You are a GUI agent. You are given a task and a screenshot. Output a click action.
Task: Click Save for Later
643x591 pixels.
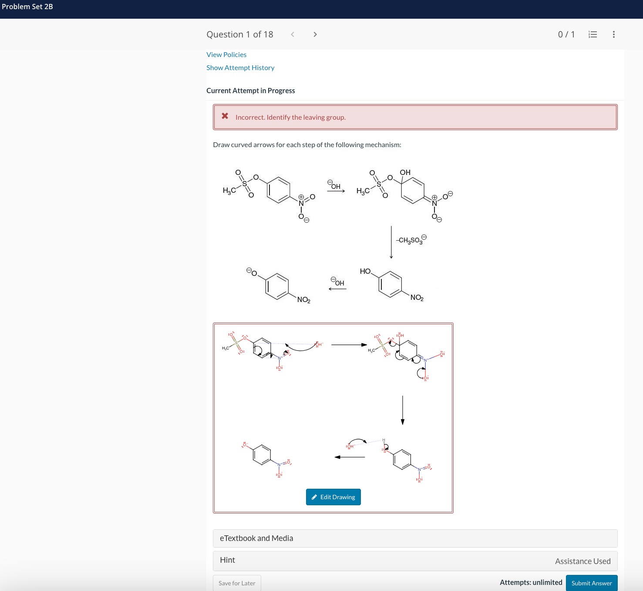[237, 583]
